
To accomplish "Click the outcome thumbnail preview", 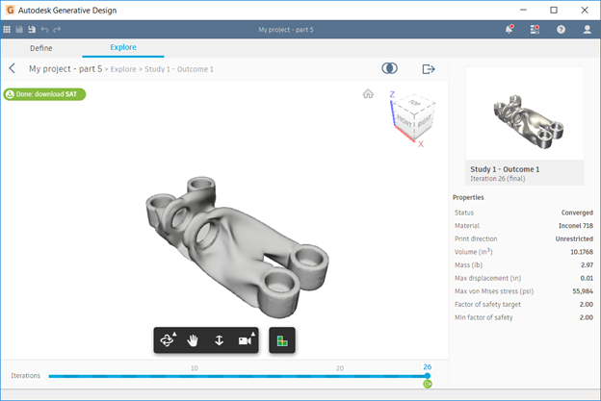I will coord(524,113).
